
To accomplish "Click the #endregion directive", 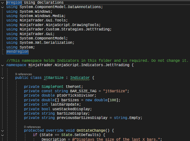I will point(17,52).
